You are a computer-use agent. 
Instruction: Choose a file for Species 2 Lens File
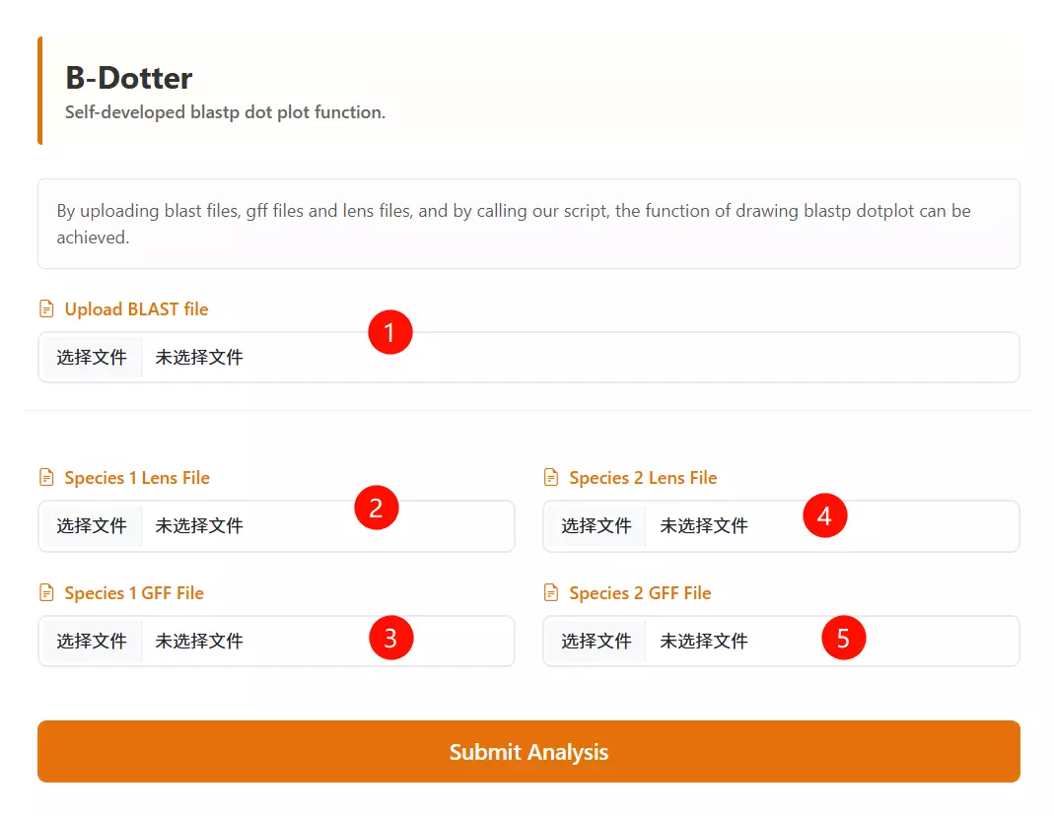coord(596,526)
